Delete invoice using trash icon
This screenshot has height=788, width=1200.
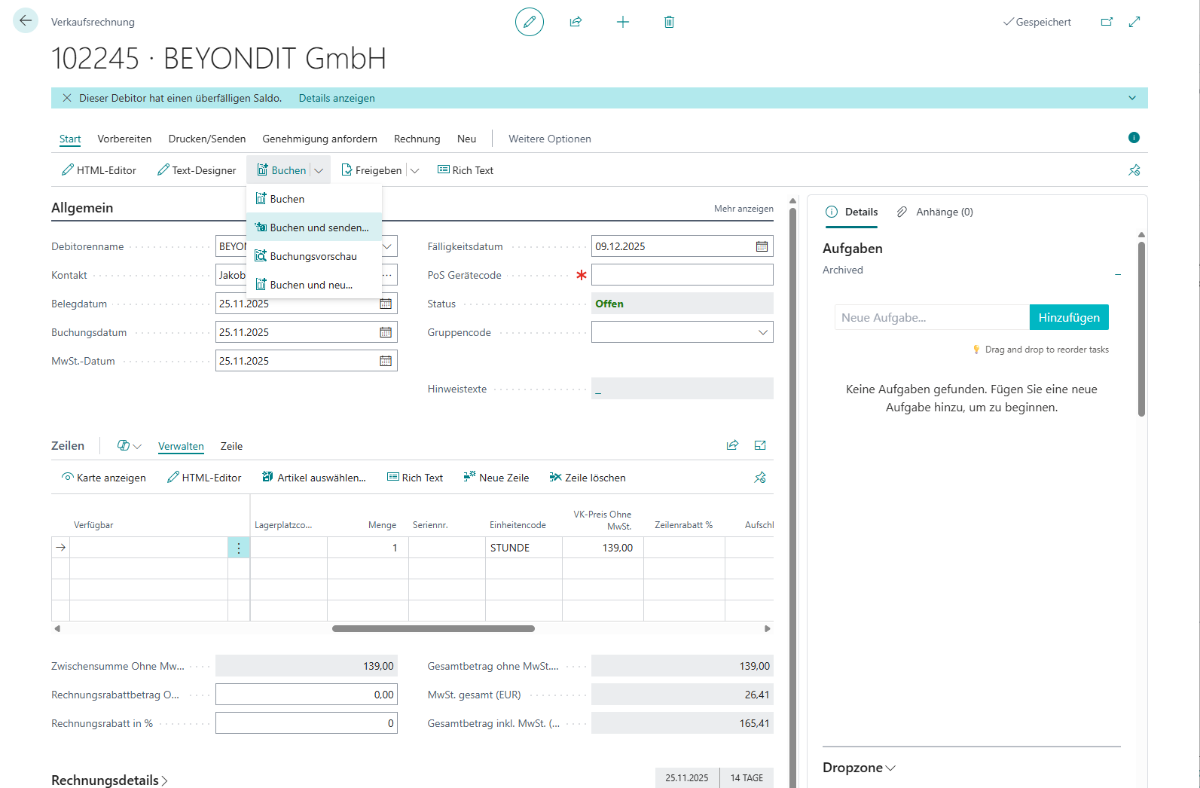point(669,22)
